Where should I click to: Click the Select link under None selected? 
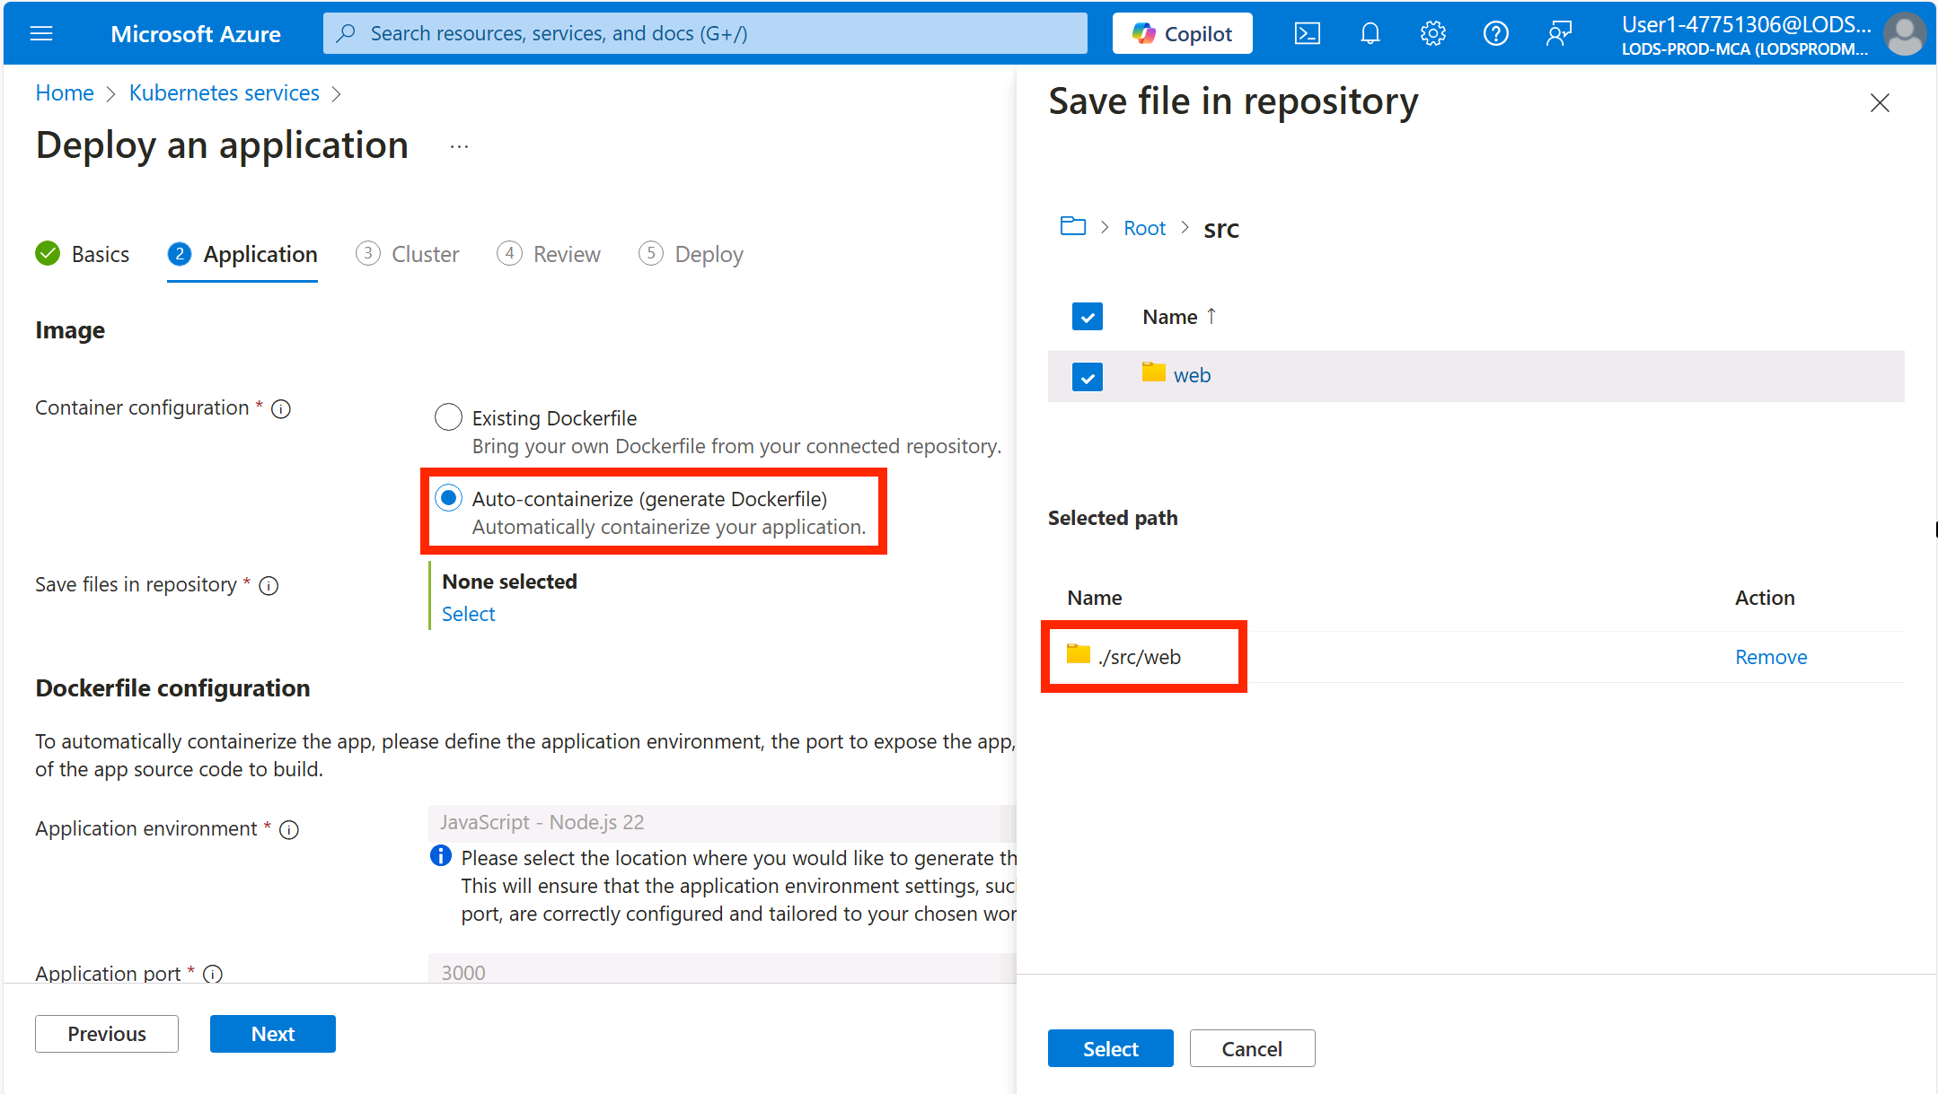pyautogui.click(x=468, y=614)
